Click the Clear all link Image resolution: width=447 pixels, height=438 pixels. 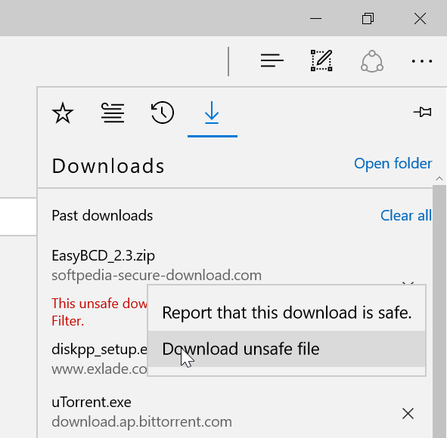pos(406,215)
